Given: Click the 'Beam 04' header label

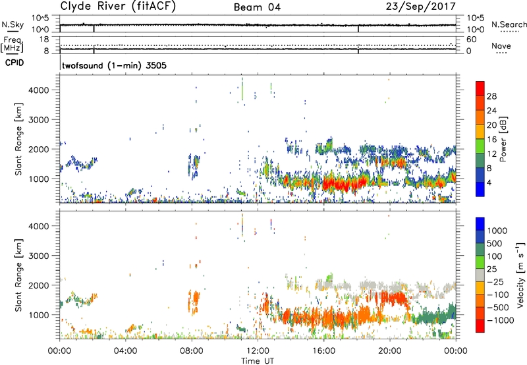Looking at the screenshot, I should [257, 7].
